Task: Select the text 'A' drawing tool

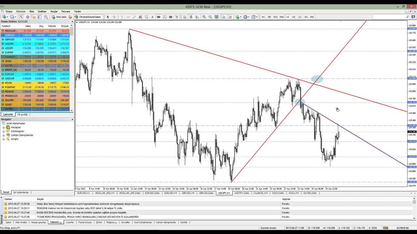Action: [152, 17]
